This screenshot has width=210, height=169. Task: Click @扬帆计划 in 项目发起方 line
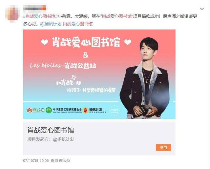tap(64, 139)
